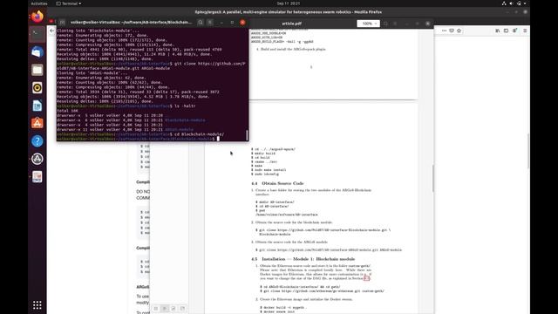
Task: Click Activities in the top bar
Action: click(38, 3)
